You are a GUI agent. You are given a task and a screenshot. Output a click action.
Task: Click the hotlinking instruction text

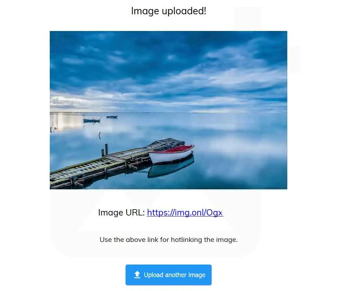coord(169,240)
